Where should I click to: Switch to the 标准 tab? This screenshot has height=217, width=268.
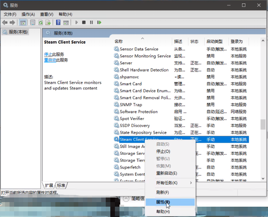click(61, 185)
